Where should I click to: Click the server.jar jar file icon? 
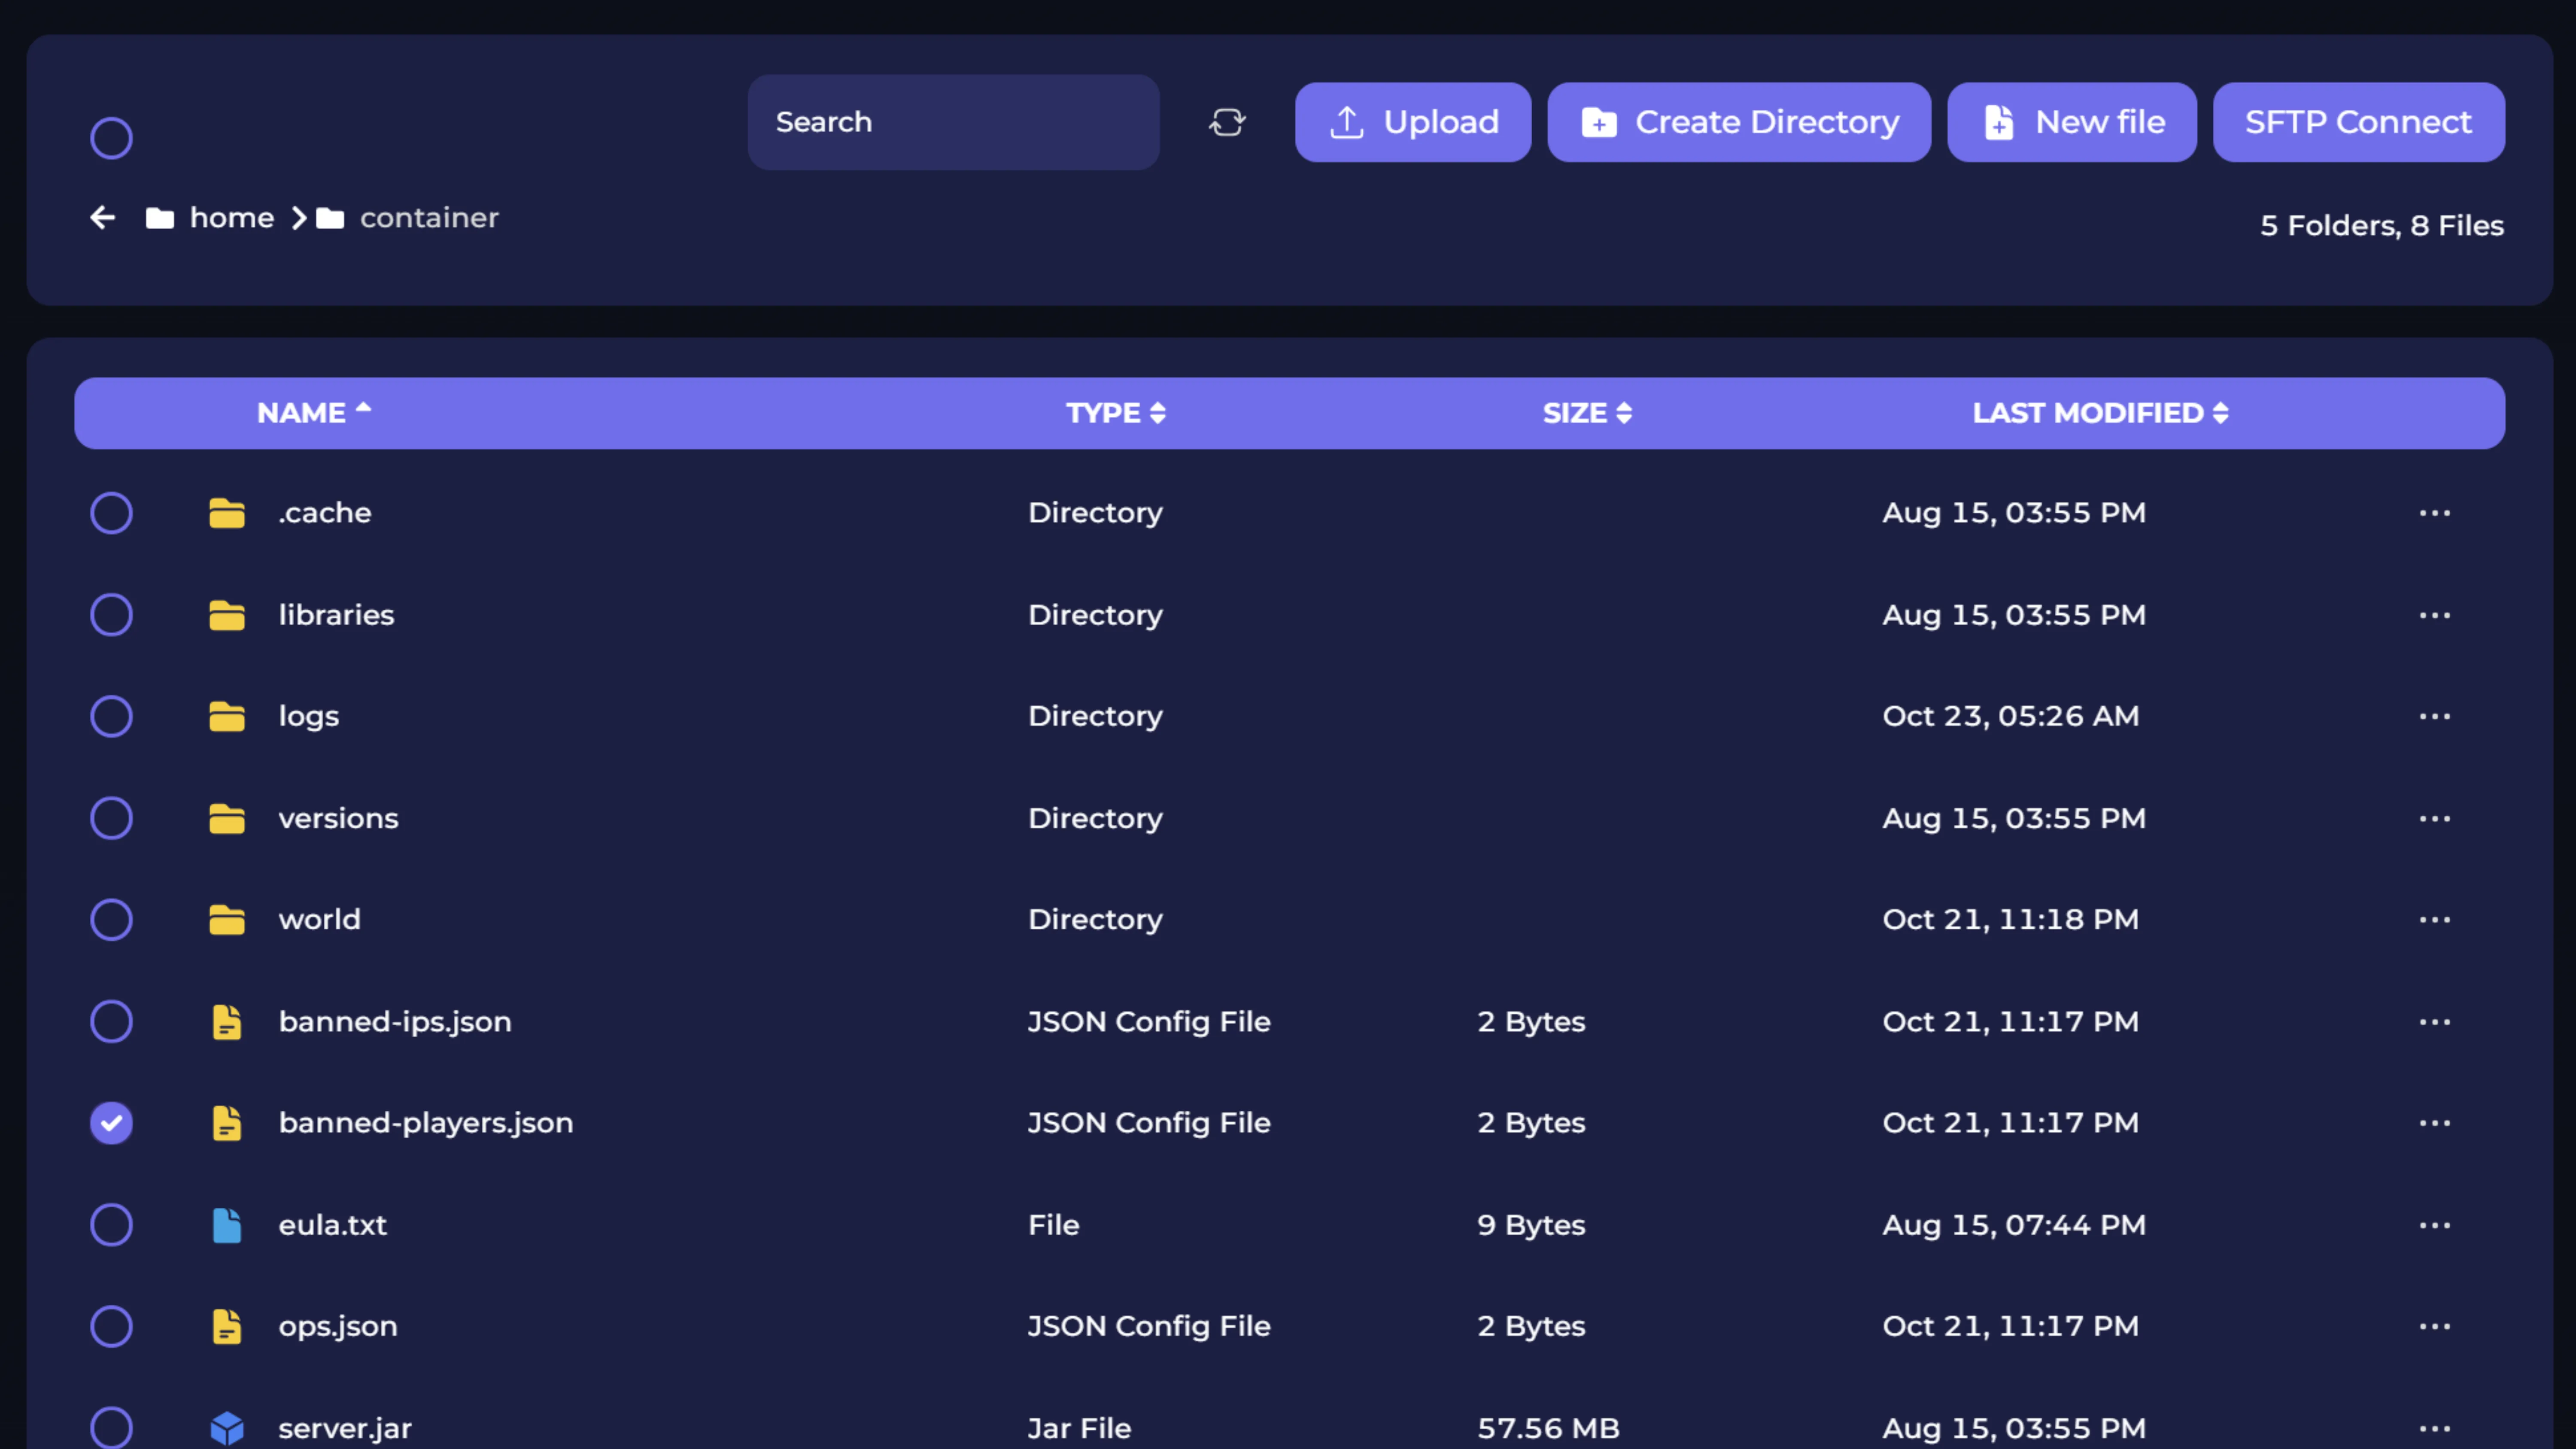pos(227,1428)
